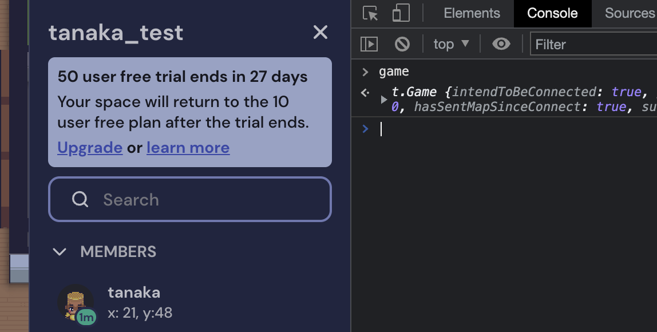This screenshot has width=657, height=332.
Task: Select the tanaka member name
Action: point(134,293)
